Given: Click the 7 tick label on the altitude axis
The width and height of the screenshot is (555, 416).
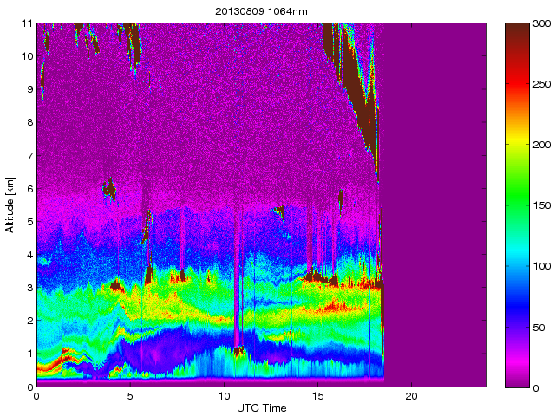Looking at the screenshot, I should point(29,156).
